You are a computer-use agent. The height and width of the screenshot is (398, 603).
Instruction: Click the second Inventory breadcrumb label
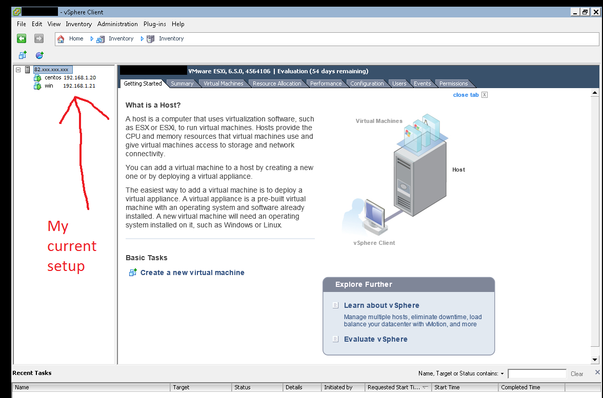pos(171,39)
